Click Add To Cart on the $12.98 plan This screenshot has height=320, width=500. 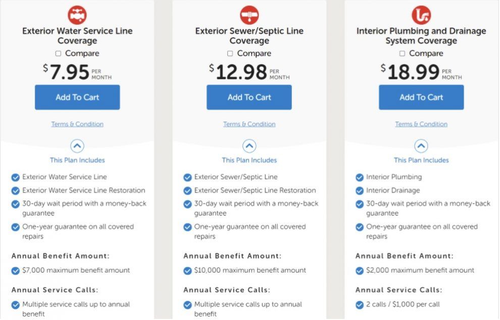tap(249, 97)
